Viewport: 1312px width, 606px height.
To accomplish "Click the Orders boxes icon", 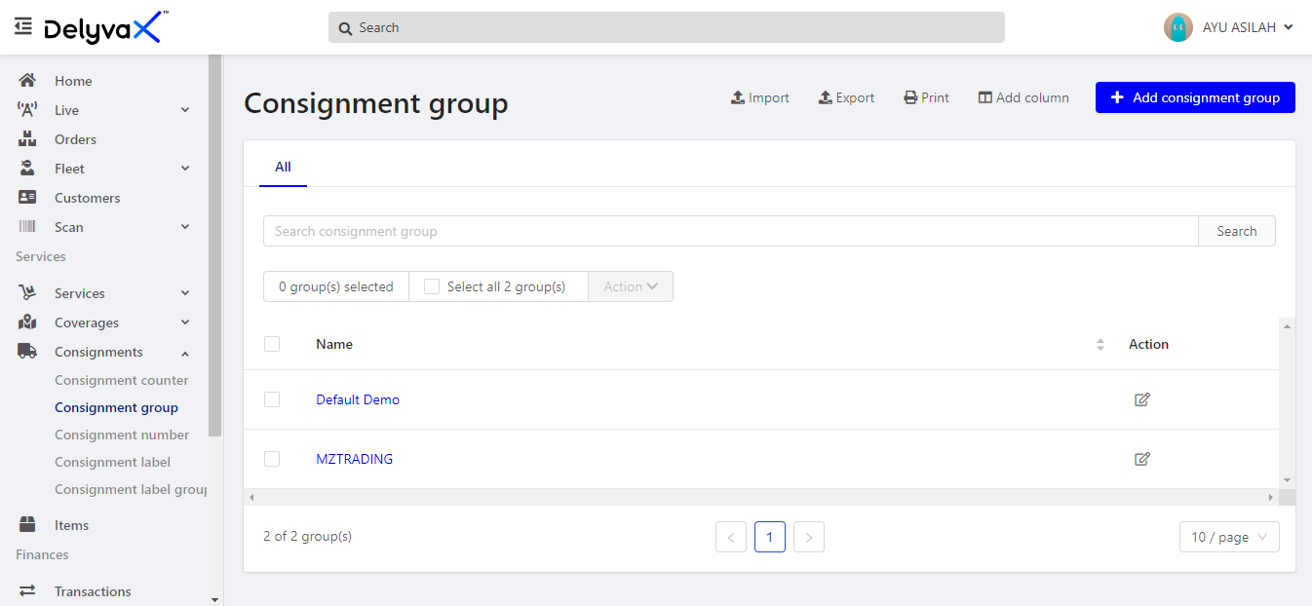I will click(x=27, y=139).
